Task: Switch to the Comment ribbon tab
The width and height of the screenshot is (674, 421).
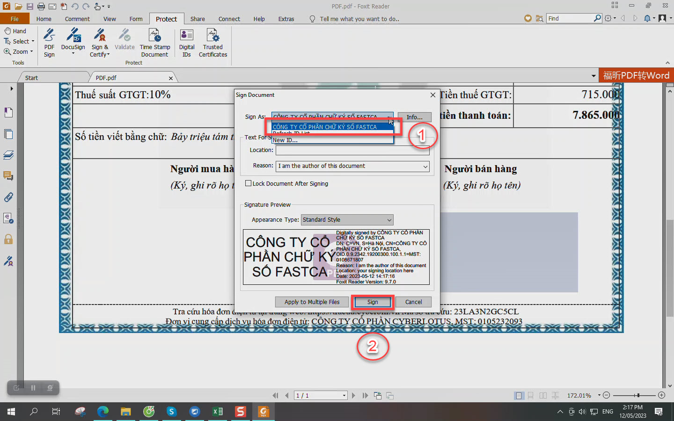Action: point(77,19)
